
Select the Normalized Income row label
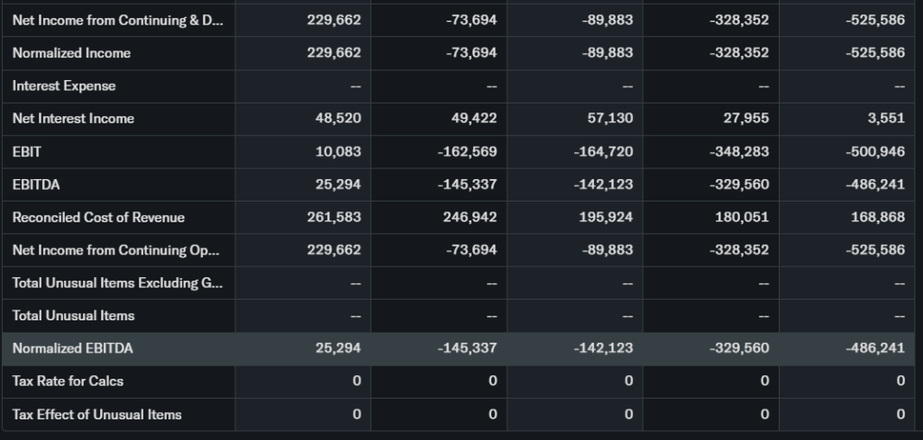click(71, 53)
